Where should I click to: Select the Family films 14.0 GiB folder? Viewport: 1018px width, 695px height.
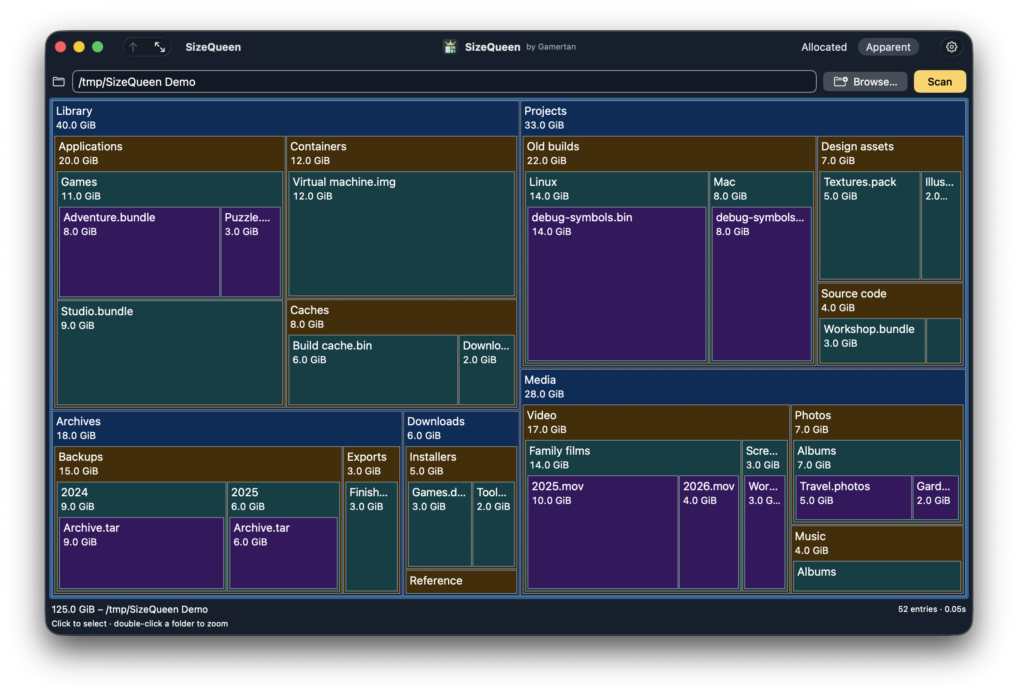(633, 458)
